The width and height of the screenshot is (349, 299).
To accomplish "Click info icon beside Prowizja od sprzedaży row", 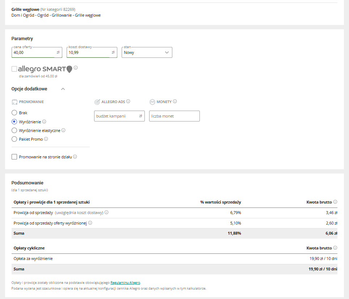I will click(106, 212).
